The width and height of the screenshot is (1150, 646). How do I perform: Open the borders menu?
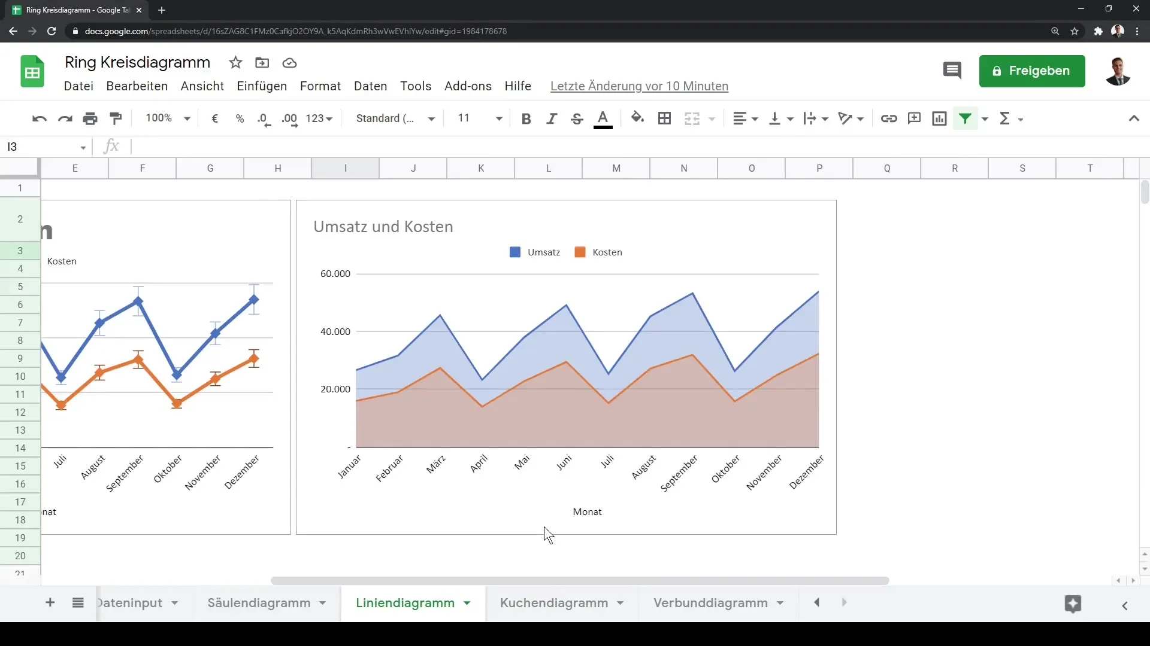(664, 118)
